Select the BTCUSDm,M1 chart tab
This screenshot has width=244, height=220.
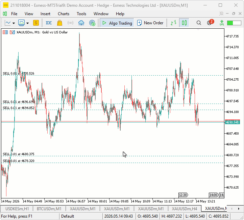pyautogui.click(x=49, y=209)
